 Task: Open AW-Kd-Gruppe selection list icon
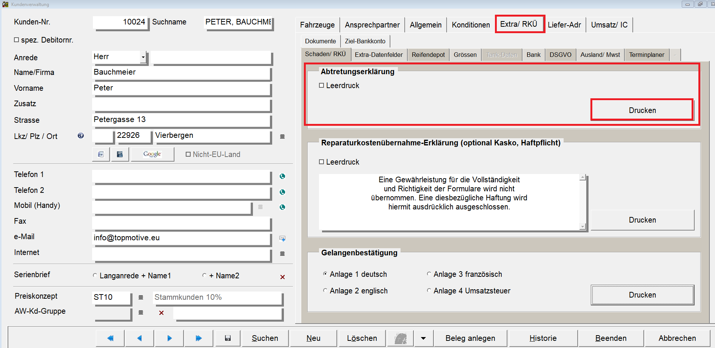click(141, 313)
